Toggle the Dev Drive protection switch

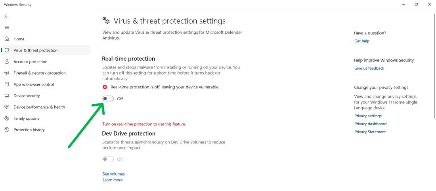(x=108, y=159)
